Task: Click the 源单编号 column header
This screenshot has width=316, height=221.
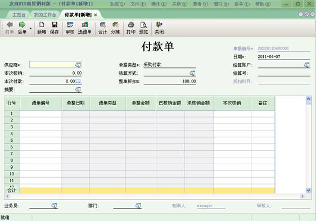Action: click(x=40, y=103)
